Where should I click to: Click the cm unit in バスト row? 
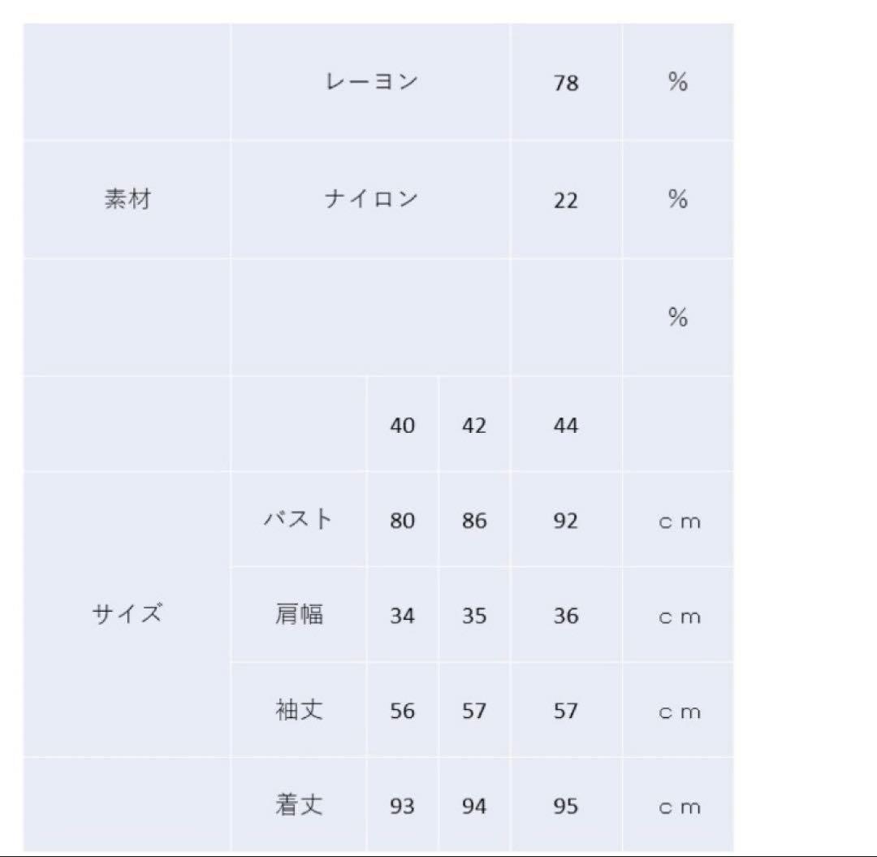click(679, 522)
